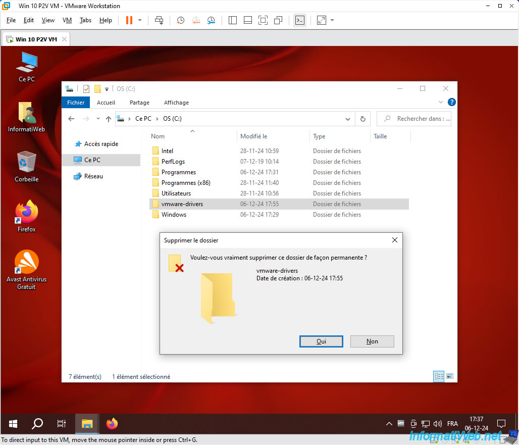This screenshot has width=519, height=445.
Task: Open the snapshot manager
Action: coord(211,20)
